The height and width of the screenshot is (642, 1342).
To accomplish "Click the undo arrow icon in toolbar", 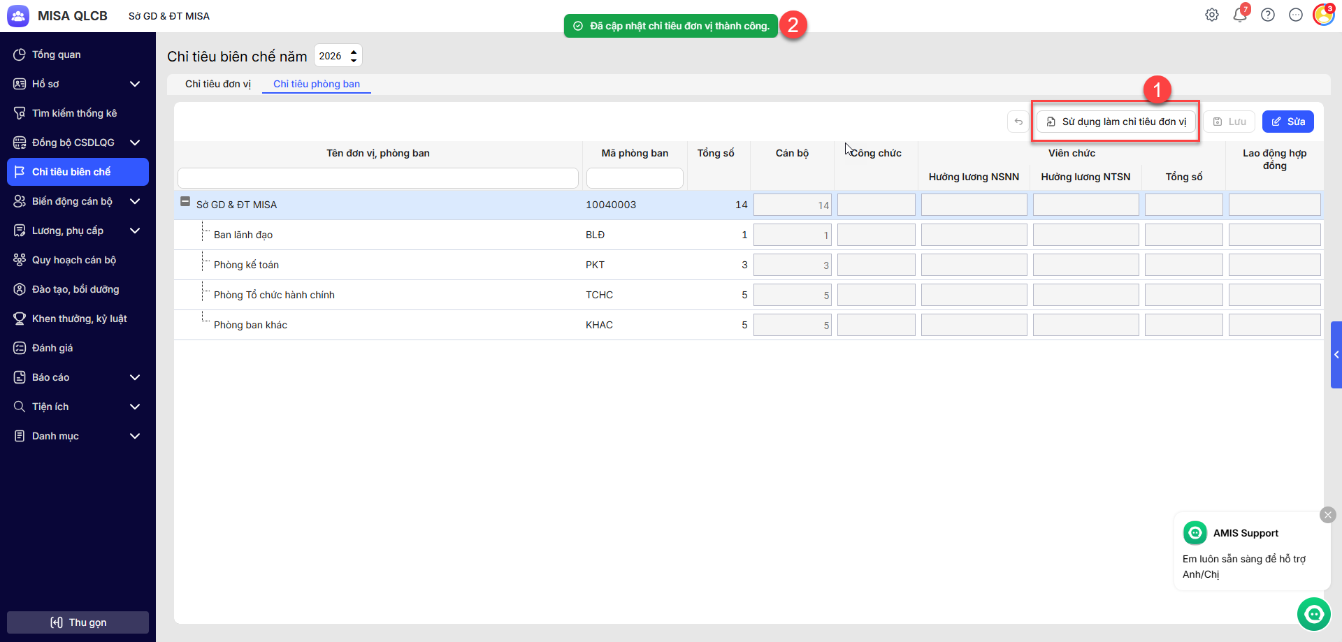I will tap(1018, 122).
